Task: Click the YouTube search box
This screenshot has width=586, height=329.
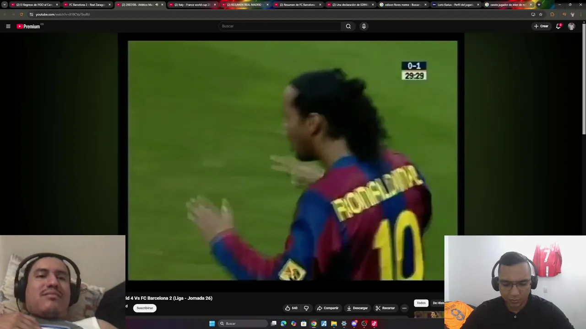Action: pos(280,26)
